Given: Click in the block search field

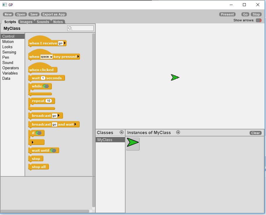Looking at the screenshot, I should click(80, 28).
